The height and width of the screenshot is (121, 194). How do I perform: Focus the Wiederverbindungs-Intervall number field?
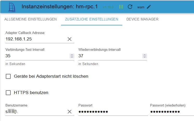109,56
